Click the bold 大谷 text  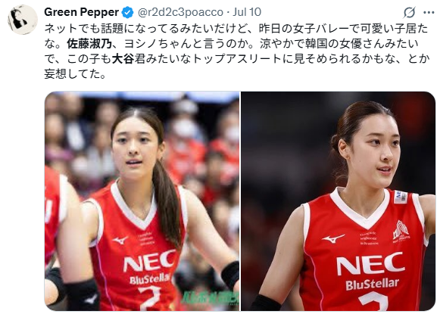coord(123,59)
